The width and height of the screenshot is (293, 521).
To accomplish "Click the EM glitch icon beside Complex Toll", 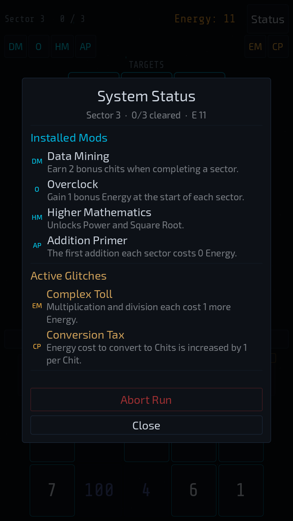I will pyautogui.click(x=37, y=306).
